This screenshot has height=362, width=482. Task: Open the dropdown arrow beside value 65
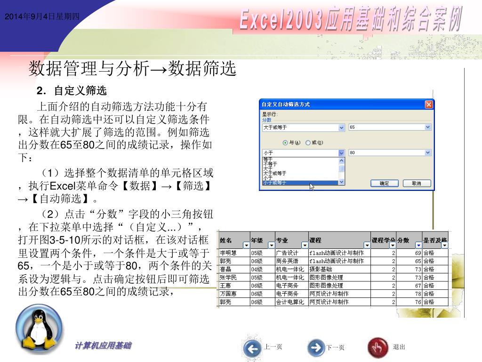tap(427, 127)
